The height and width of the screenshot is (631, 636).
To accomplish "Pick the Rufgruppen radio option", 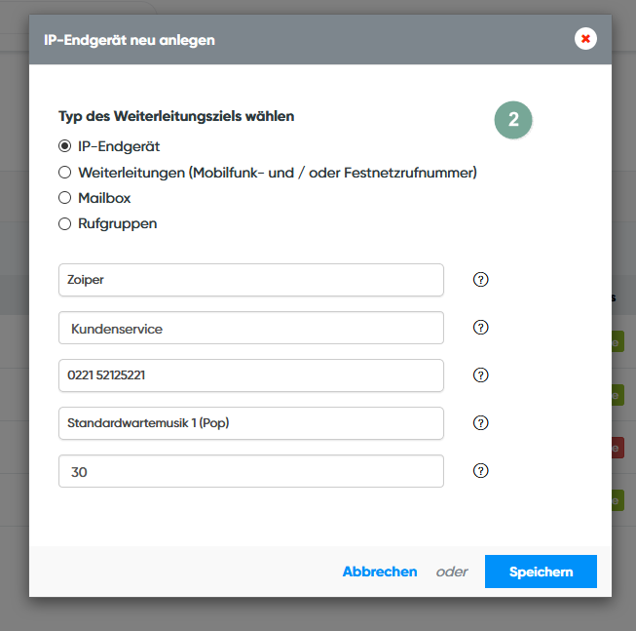I will tap(65, 223).
